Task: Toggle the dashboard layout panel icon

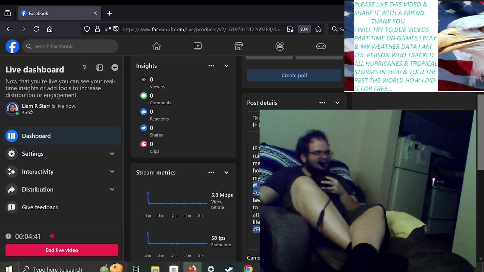Action: click(100, 68)
